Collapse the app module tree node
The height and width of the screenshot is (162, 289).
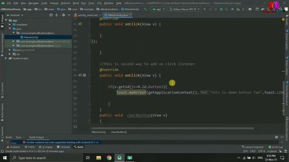coord(6,20)
